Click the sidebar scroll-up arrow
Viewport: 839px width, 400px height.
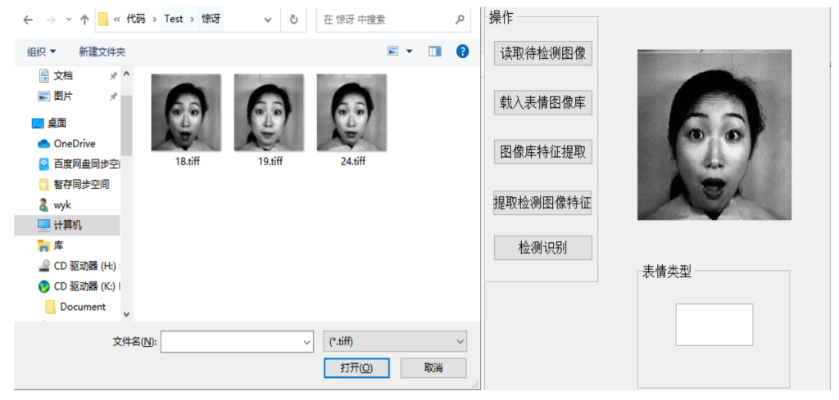126,74
